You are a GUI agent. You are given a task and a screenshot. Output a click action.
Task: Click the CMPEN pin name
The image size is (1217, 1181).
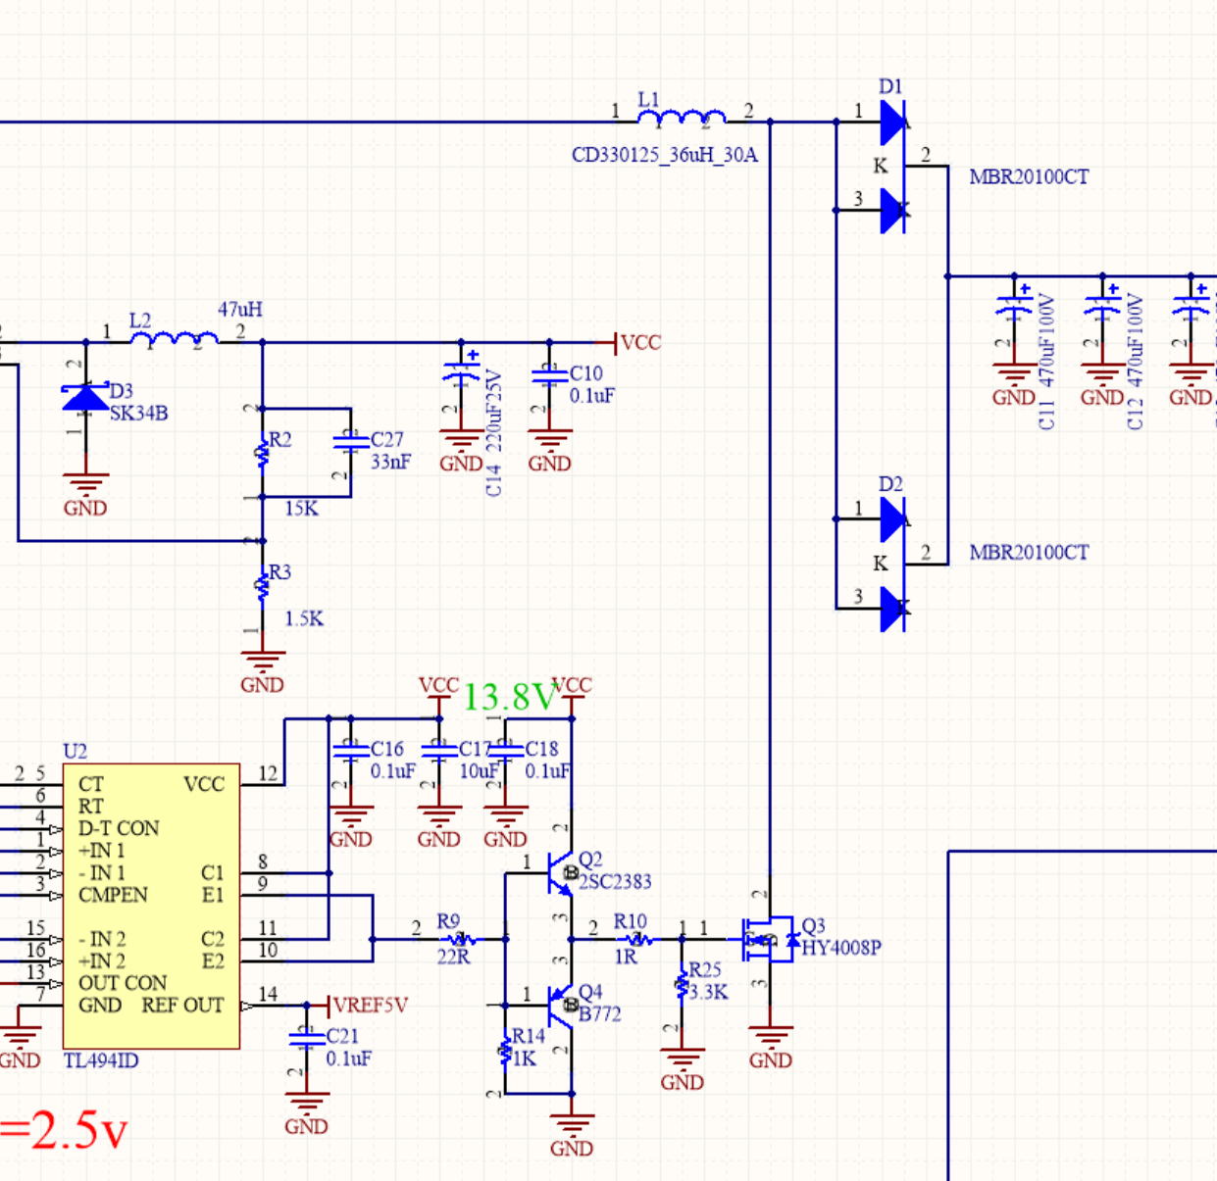pyautogui.click(x=113, y=895)
